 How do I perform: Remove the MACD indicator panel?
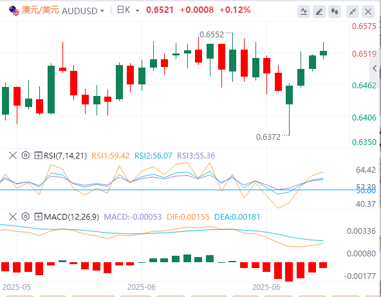pos(13,216)
